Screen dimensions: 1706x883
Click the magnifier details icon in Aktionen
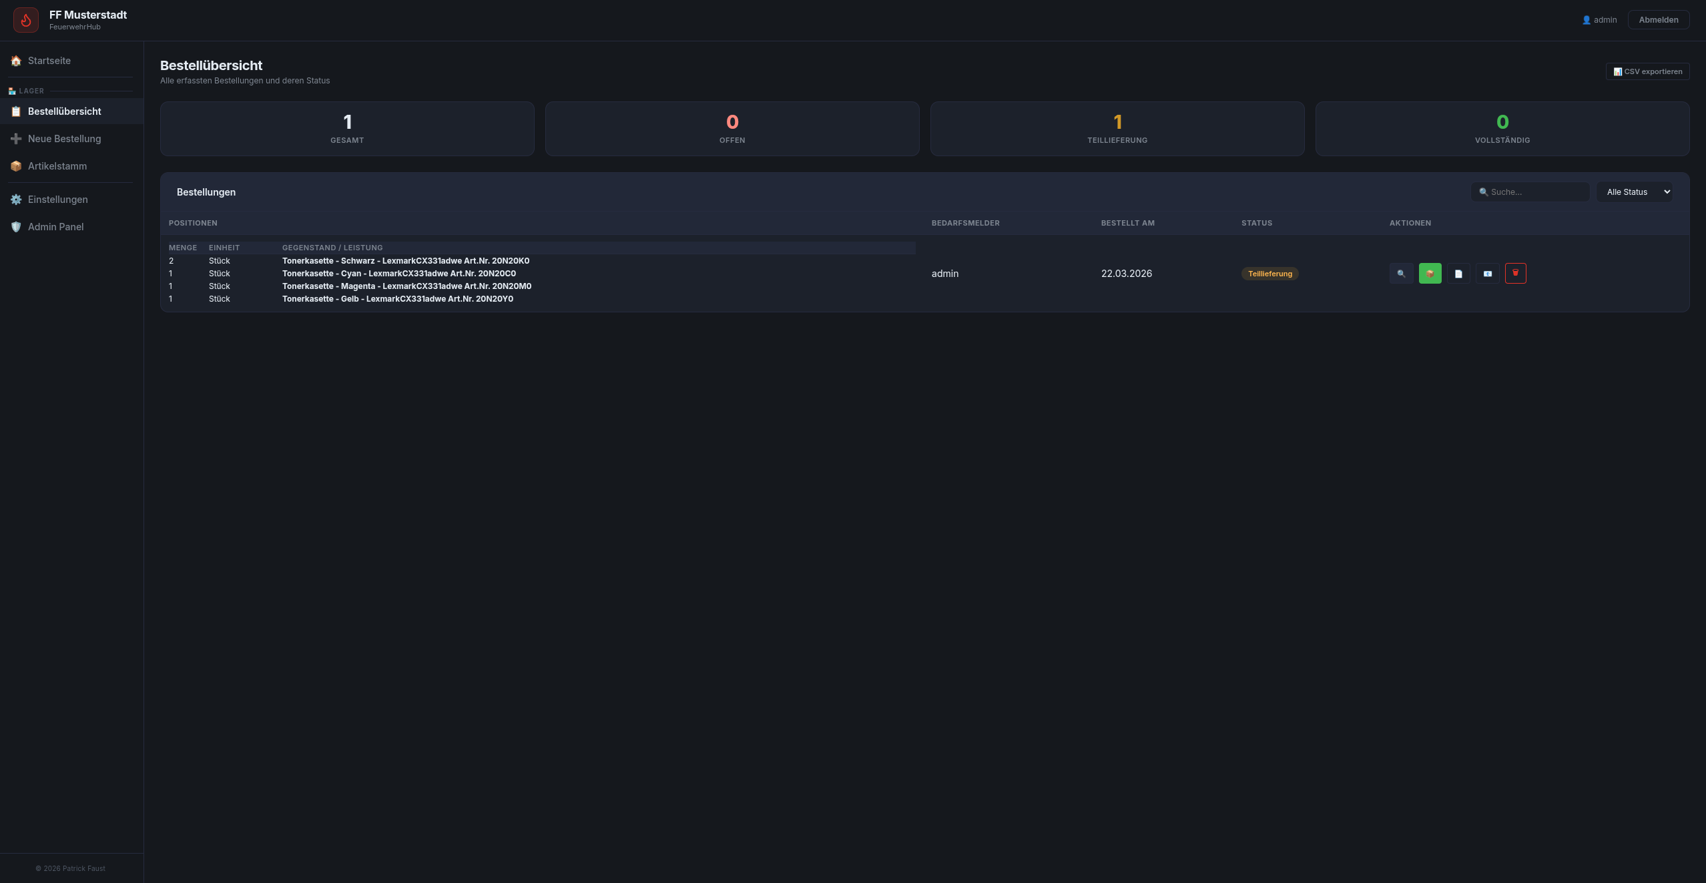[x=1401, y=274]
